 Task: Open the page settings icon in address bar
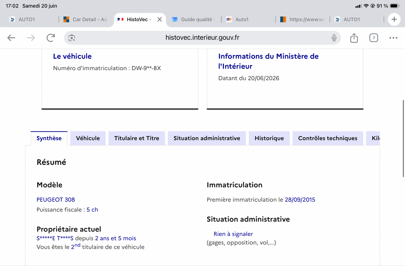tap(72, 38)
